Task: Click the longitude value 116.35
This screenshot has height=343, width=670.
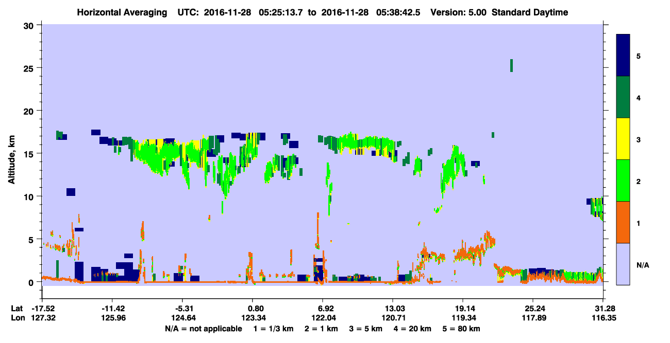Action: click(603, 318)
